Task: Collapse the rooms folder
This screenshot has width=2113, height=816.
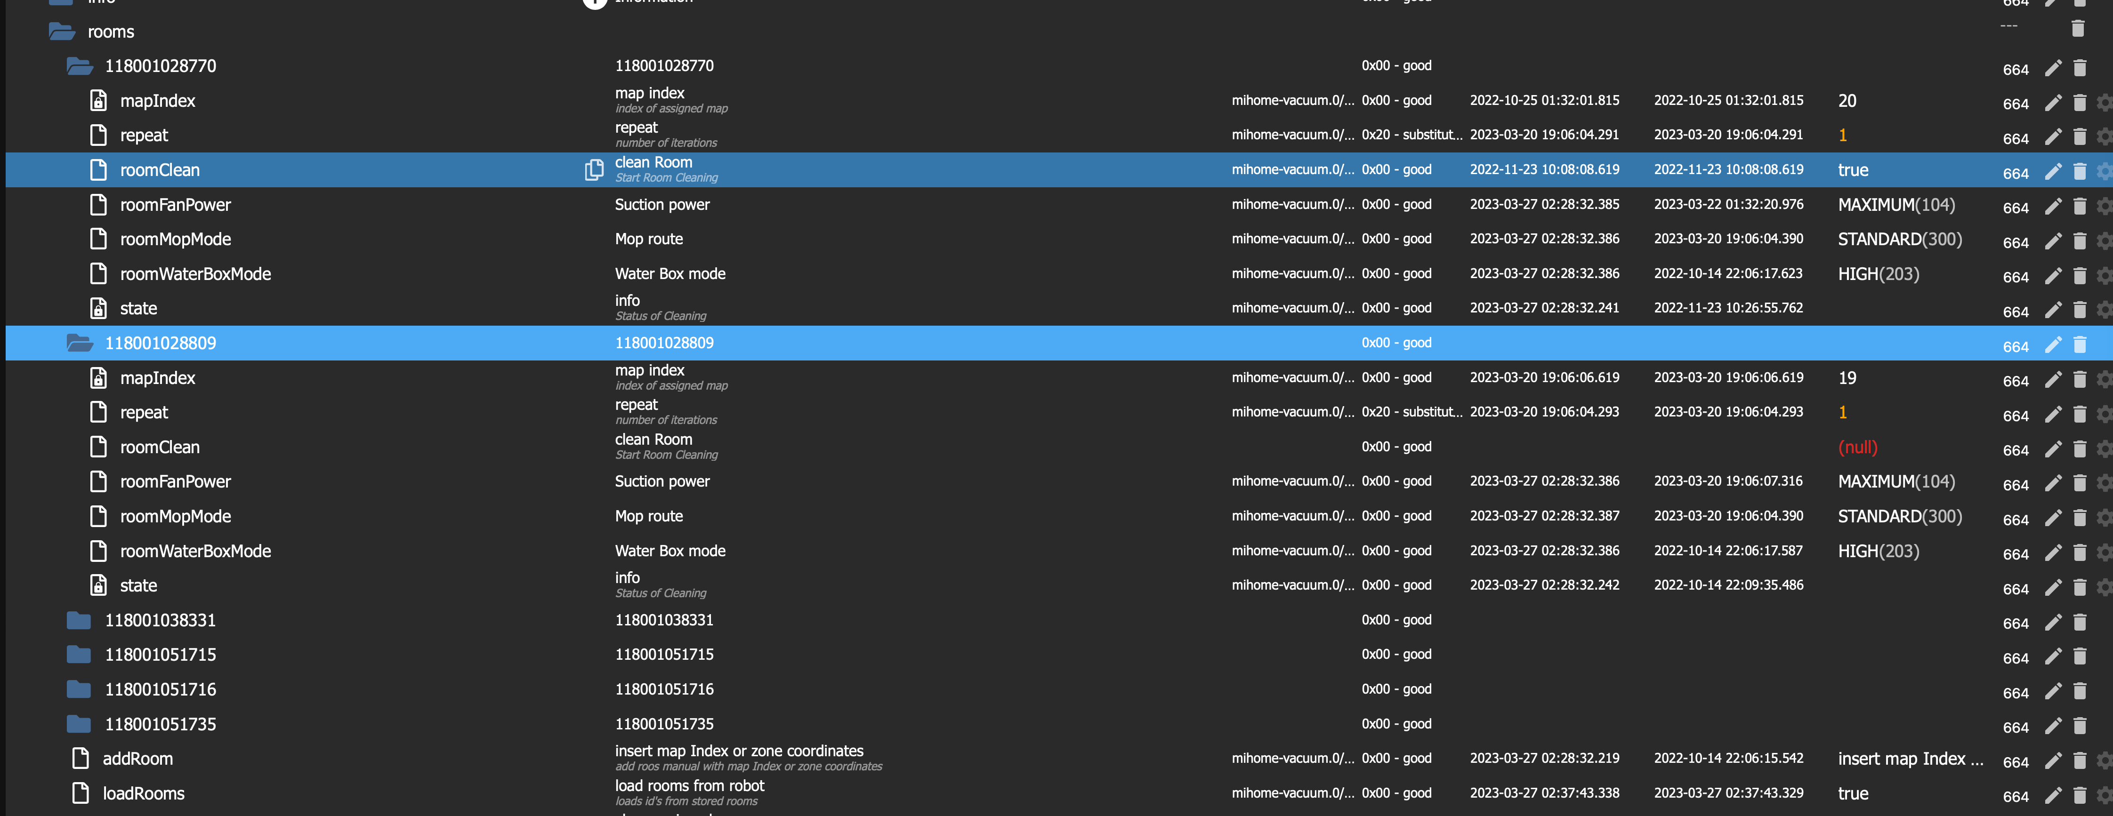Action: (x=62, y=32)
